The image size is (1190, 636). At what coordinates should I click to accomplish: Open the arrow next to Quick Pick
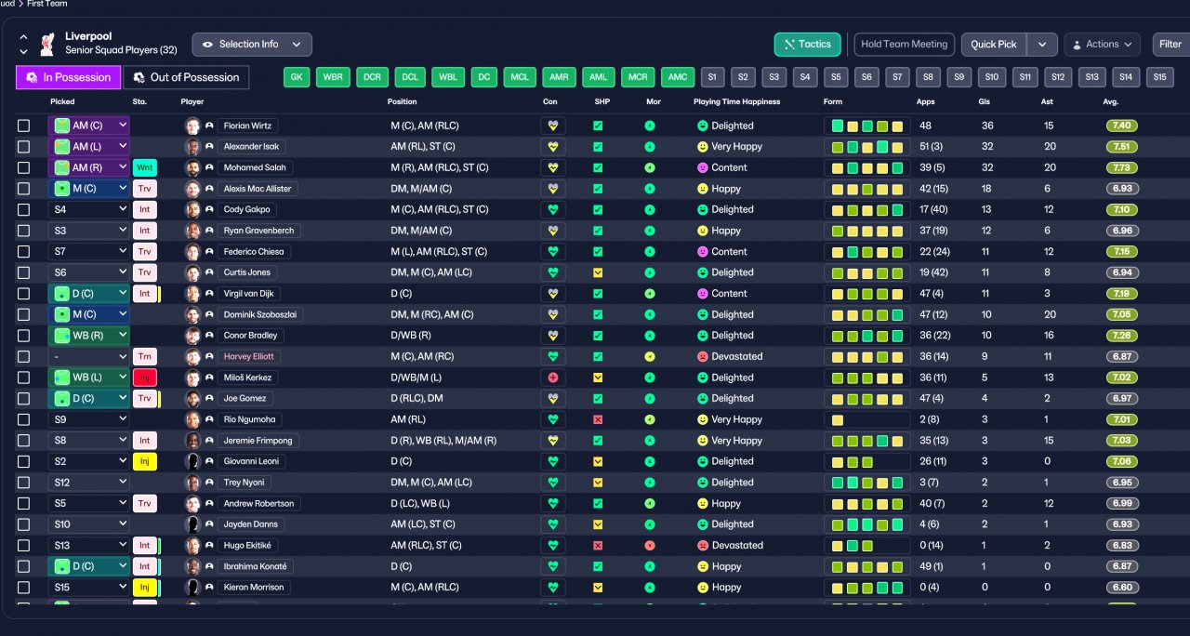1043,45
